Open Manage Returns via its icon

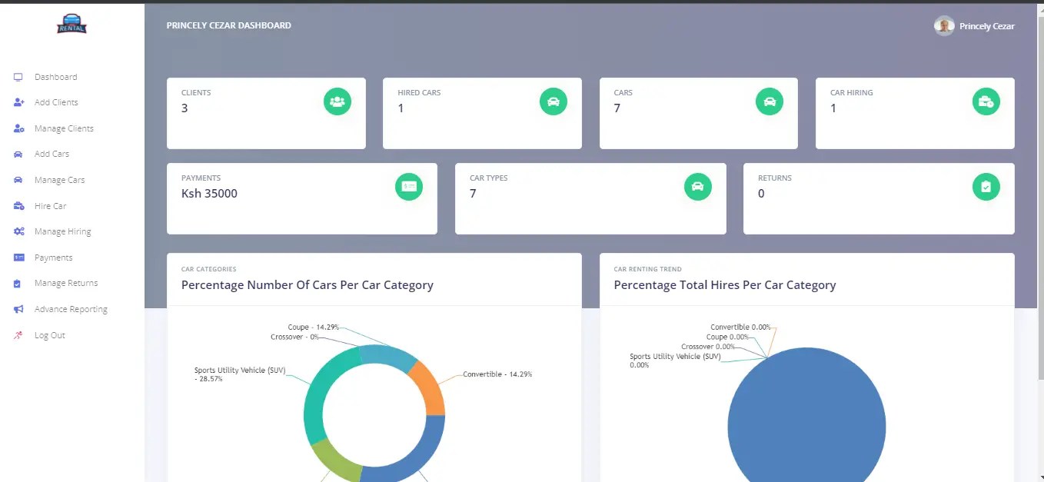[17, 283]
